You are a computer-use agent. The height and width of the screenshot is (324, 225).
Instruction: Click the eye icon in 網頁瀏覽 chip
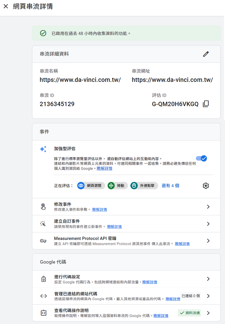click(81, 186)
